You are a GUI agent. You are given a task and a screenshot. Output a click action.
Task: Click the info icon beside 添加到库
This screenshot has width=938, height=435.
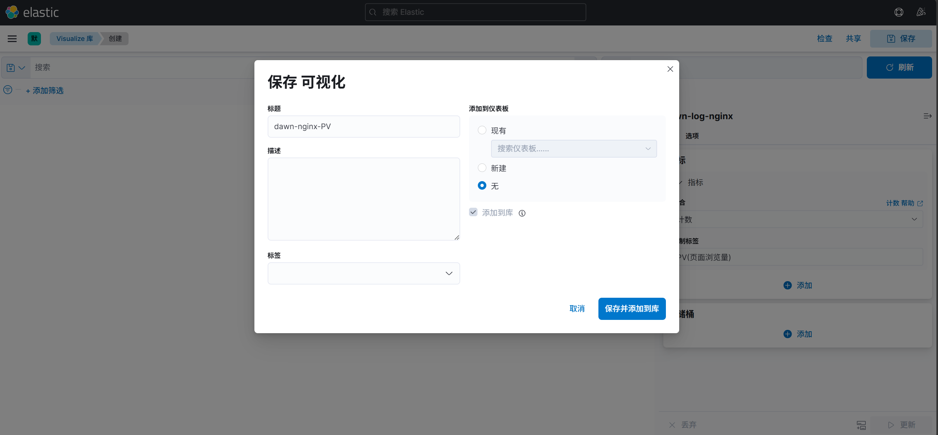[522, 213]
